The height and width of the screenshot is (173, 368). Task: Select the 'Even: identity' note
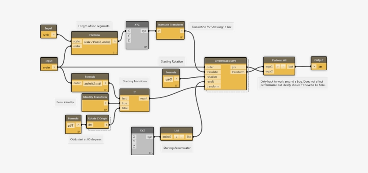[x=65, y=102]
